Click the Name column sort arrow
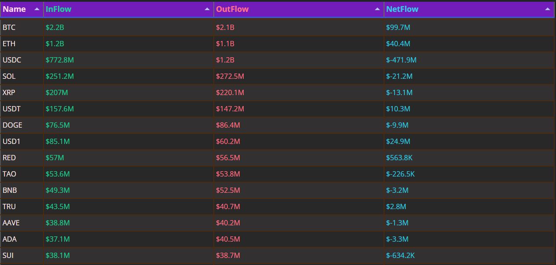556x265 pixels. 37,8
